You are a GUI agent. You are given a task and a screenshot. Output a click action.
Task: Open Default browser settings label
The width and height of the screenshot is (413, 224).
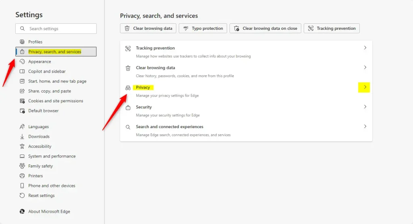point(44,110)
